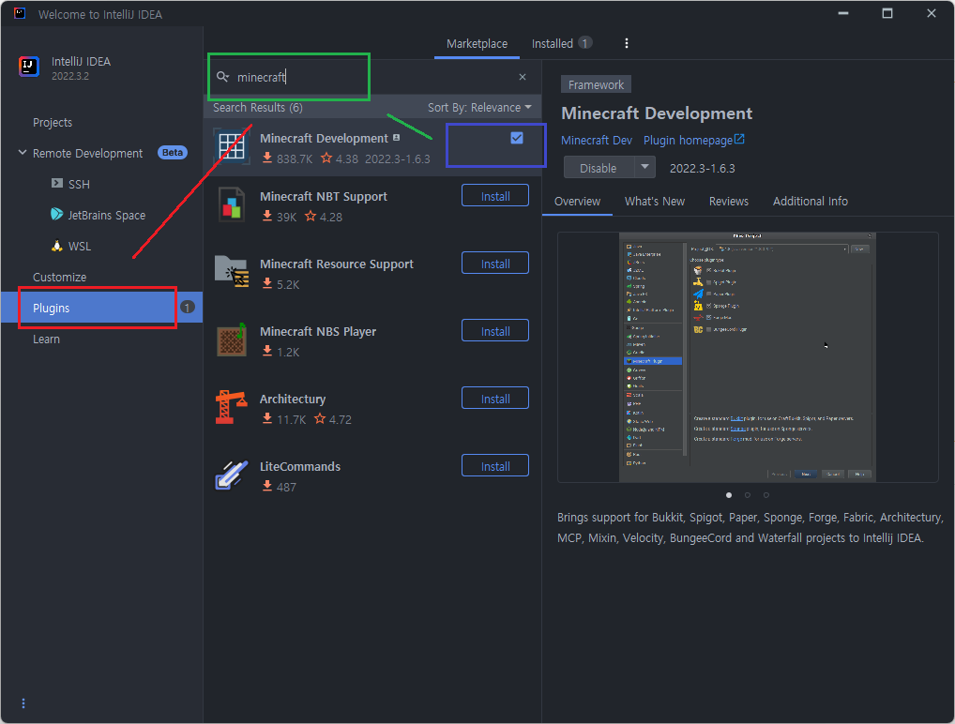The width and height of the screenshot is (955, 724).
Task: Click the Minecraft NBT Support plugin icon
Action: pos(232,204)
